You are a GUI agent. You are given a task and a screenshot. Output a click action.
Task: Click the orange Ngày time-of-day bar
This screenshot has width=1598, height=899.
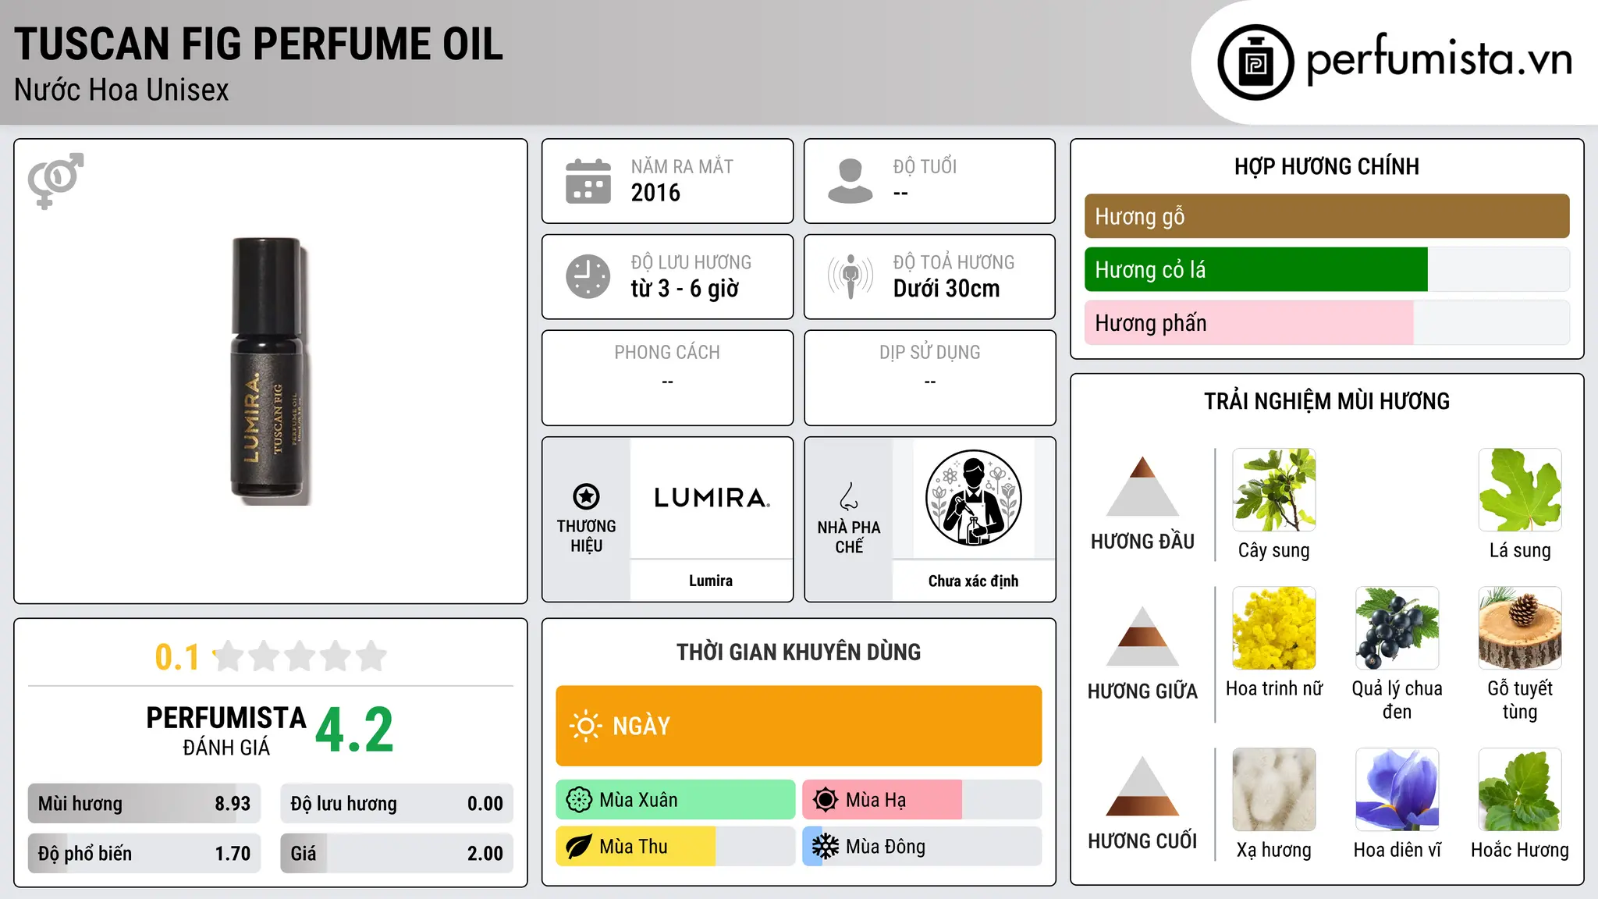799,726
